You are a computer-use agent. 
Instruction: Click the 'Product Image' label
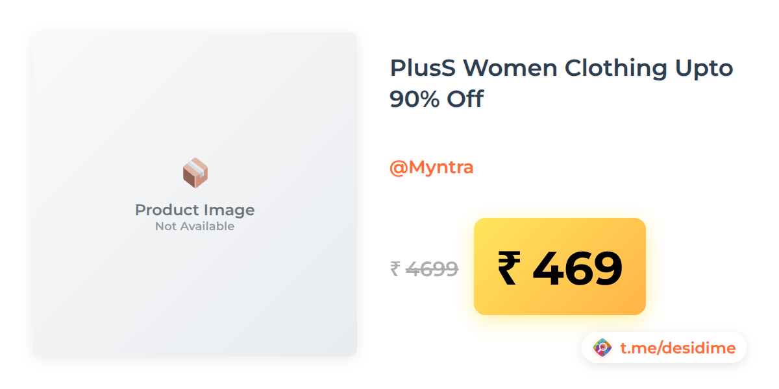(x=195, y=210)
